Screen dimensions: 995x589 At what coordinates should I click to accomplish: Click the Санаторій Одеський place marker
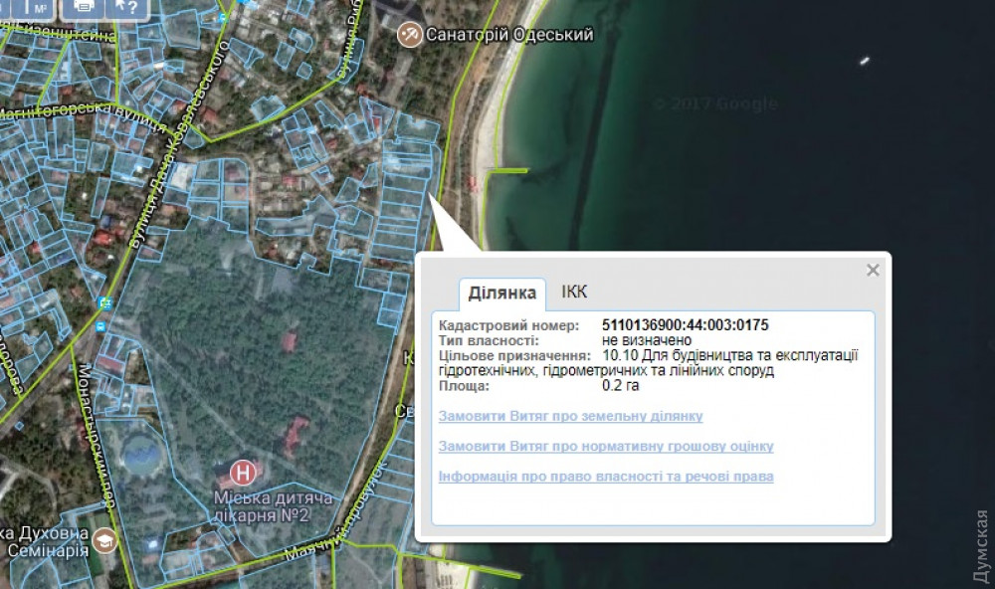click(409, 34)
